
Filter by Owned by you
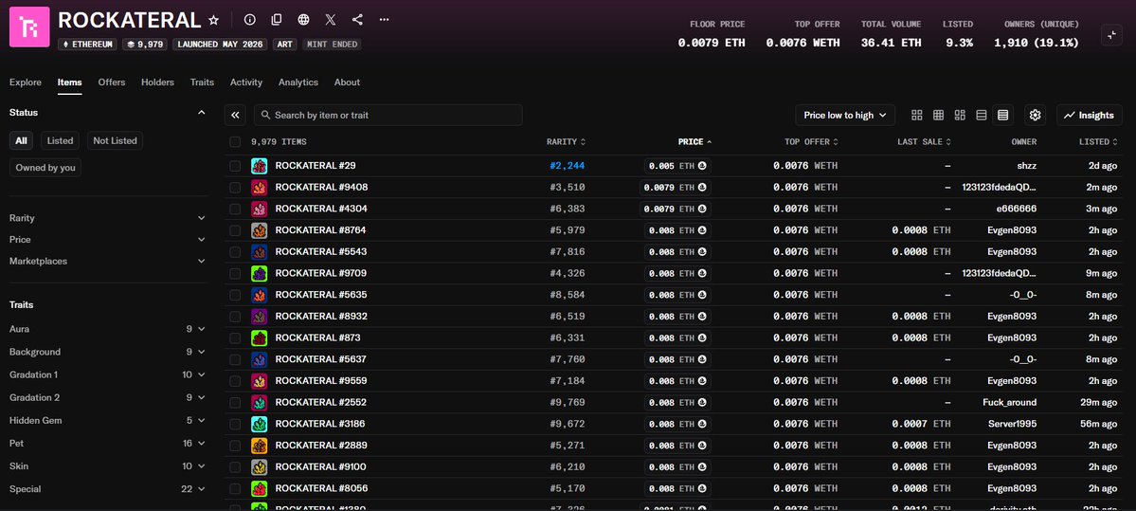pyautogui.click(x=45, y=168)
